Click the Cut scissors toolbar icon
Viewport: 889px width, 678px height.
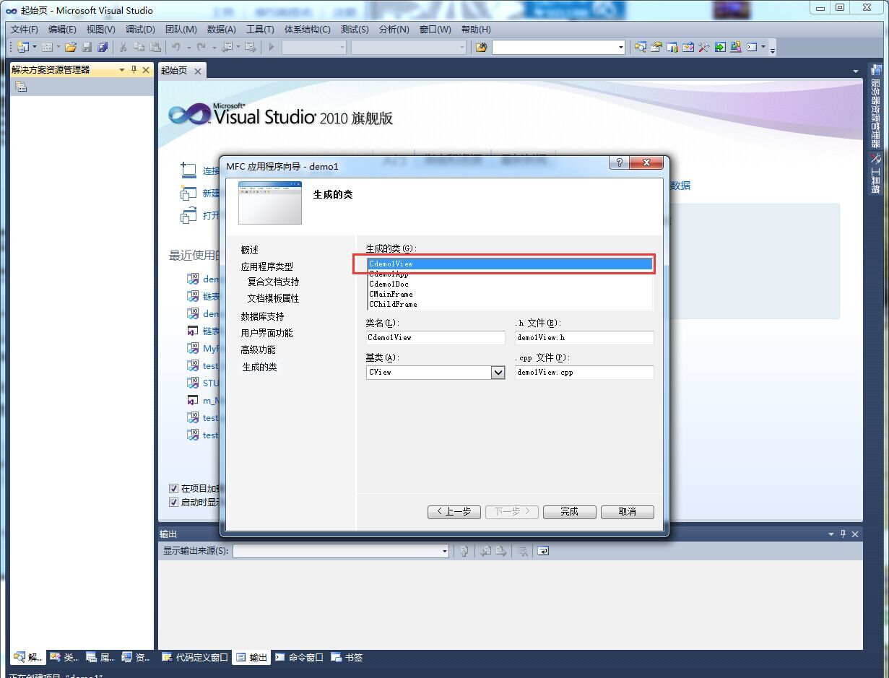coord(123,47)
